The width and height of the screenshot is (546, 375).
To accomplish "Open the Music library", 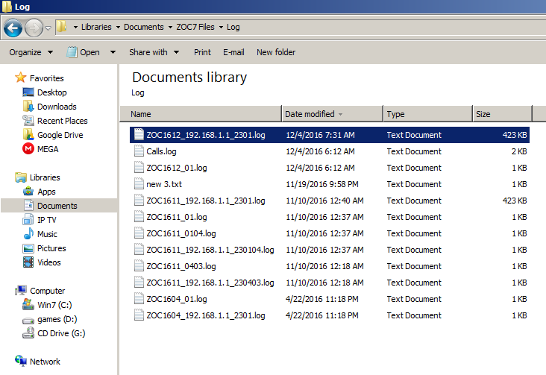I will 40,234.
